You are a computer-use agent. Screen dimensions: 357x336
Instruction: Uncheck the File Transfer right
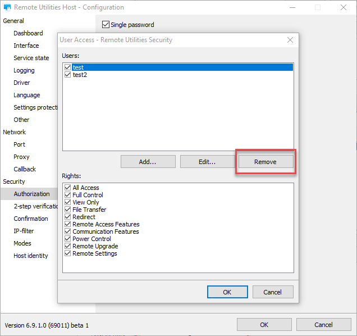tap(68, 210)
